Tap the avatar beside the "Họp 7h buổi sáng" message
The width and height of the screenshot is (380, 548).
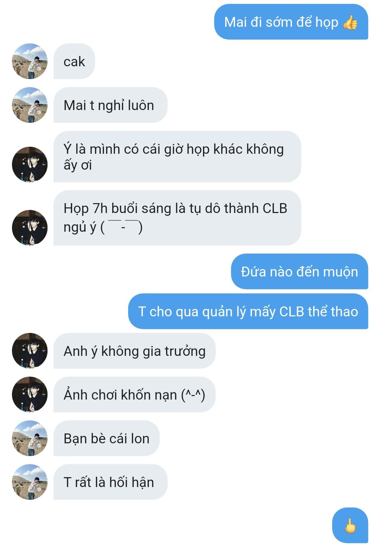(30, 227)
